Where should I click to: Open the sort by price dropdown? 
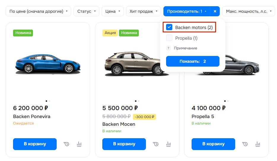39,11
